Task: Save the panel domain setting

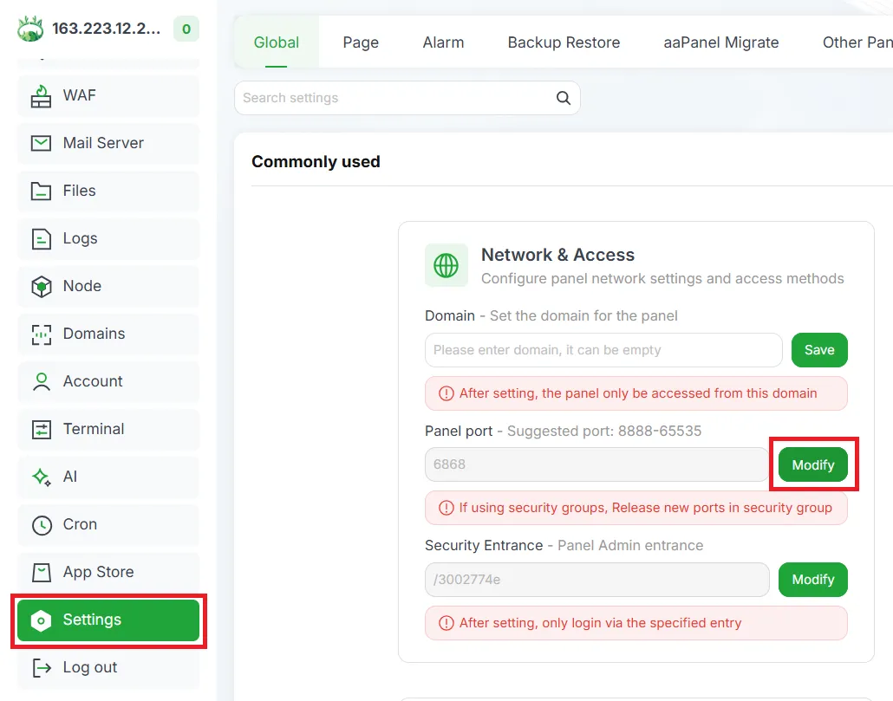Action: tap(819, 350)
